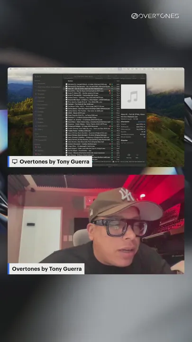Click the Share icon in Finder toolbar
192x342 pixels.
pyautogui.click(x=116, y=76)
